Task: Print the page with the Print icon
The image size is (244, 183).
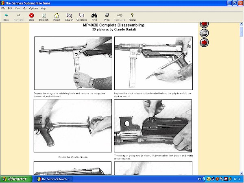Action: point(107,15)
